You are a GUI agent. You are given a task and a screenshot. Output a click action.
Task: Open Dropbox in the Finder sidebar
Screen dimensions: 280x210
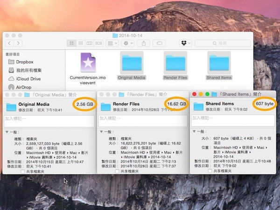coord(25,62)
